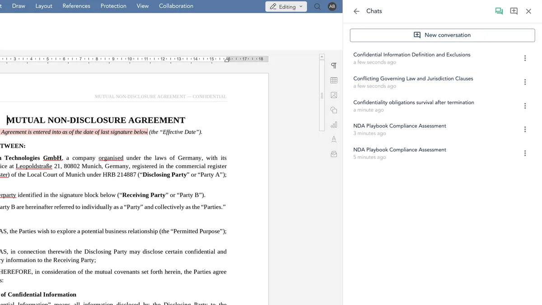Screen dimensions: 542x305
Task: Switch to the Layout tab
Action: [44, 6]
